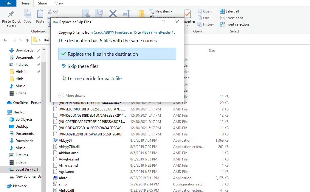Select the Abkhaz.amd file
The width and height of the screenshot is (310, 192).
pos(68,153)
